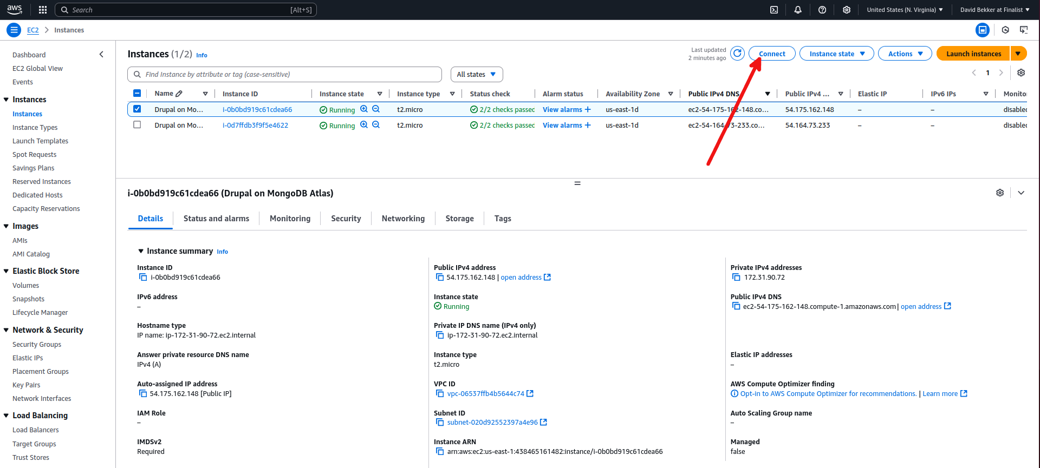
Task: Switch to the Tags tab
Action: click(503, 219)
